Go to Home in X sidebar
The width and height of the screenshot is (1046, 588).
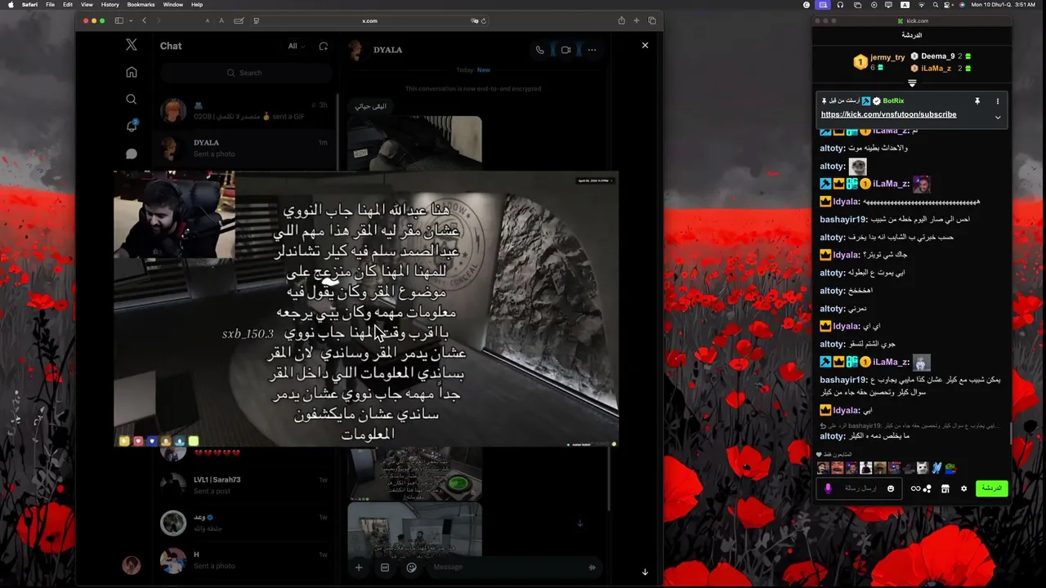pyautogui.click(x=132, y=72)
